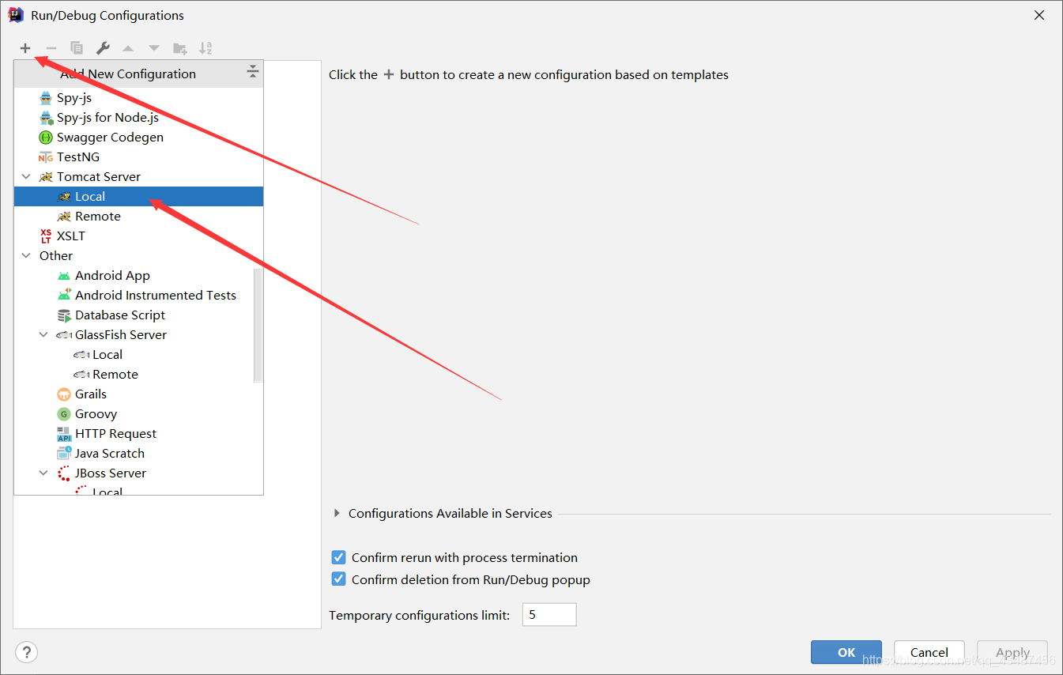Click the Temporary configurations limit field
Screen dimensions: 1063x675
[549, 615]
